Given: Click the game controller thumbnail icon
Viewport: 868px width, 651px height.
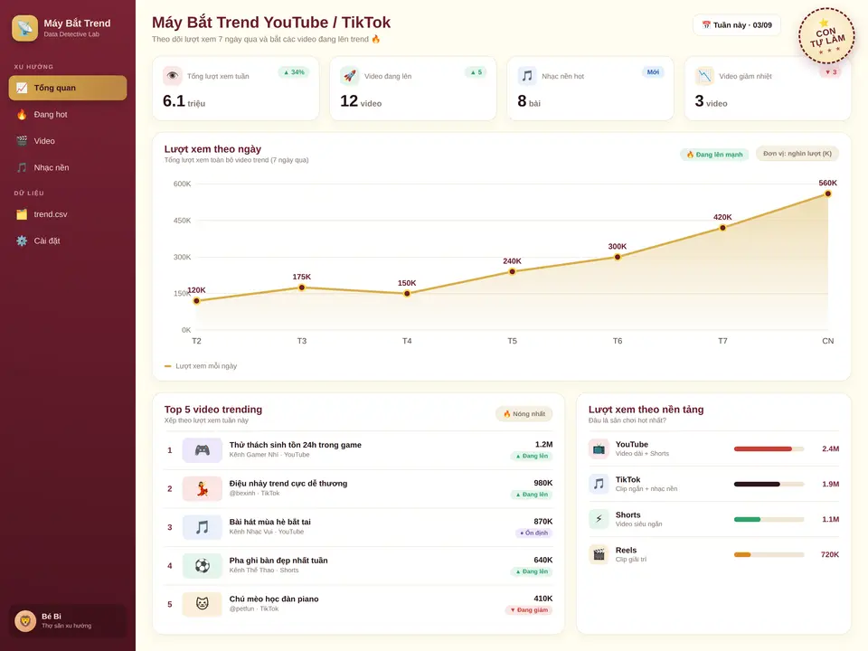Looking at the screenshot, I should 202,450.
